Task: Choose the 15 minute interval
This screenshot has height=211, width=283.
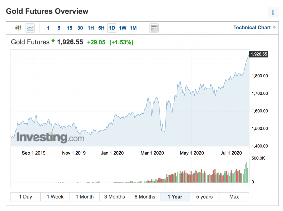Action: click(69, 28)
